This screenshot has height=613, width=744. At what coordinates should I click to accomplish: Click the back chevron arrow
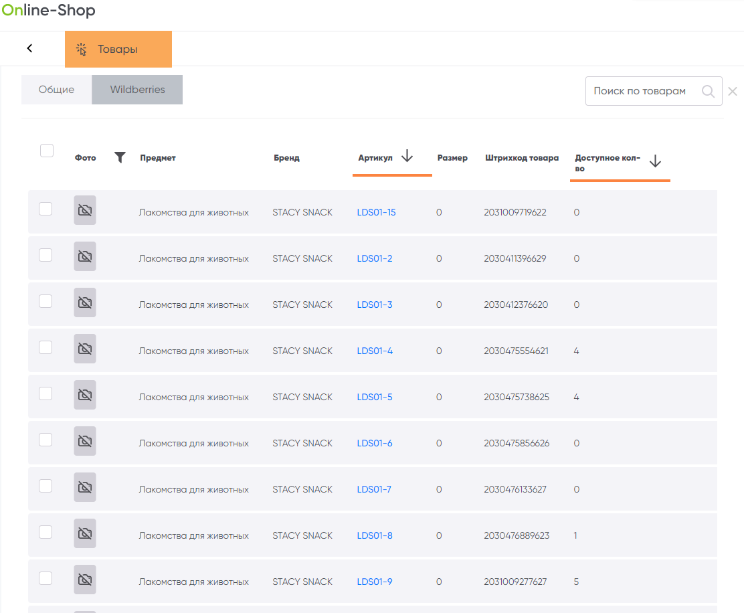[x=29, y=48]
